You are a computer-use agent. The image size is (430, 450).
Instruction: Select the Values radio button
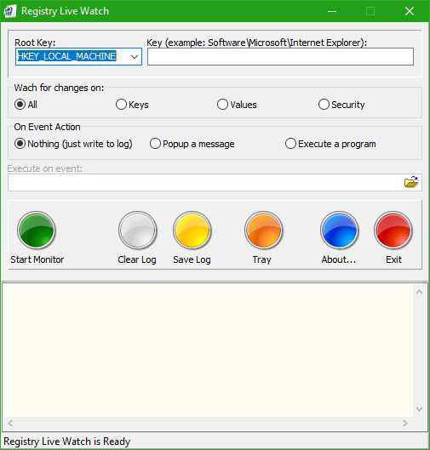click(x=237, y=105)
